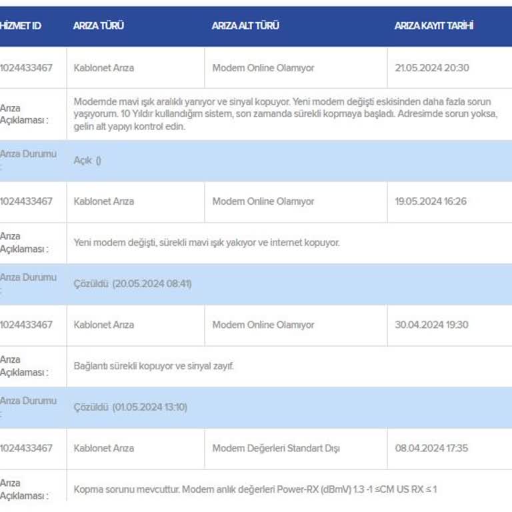Select the 21.05.2024 20:30 record date

432,68
